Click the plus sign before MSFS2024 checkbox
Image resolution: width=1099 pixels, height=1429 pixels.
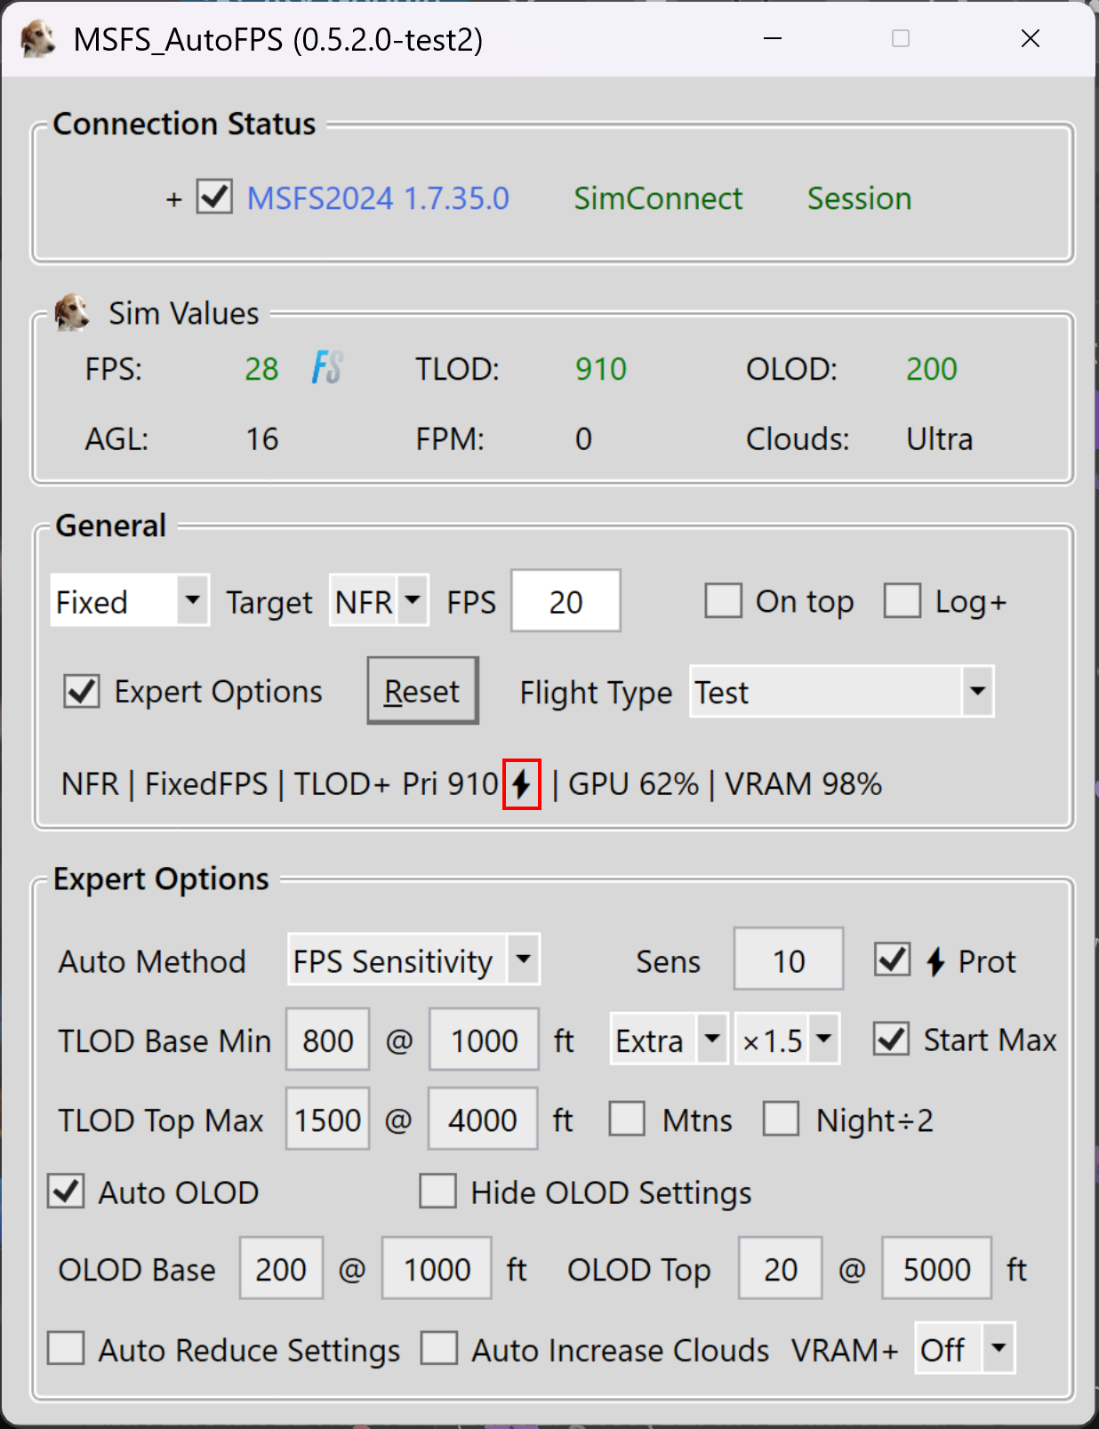point(174,199)
